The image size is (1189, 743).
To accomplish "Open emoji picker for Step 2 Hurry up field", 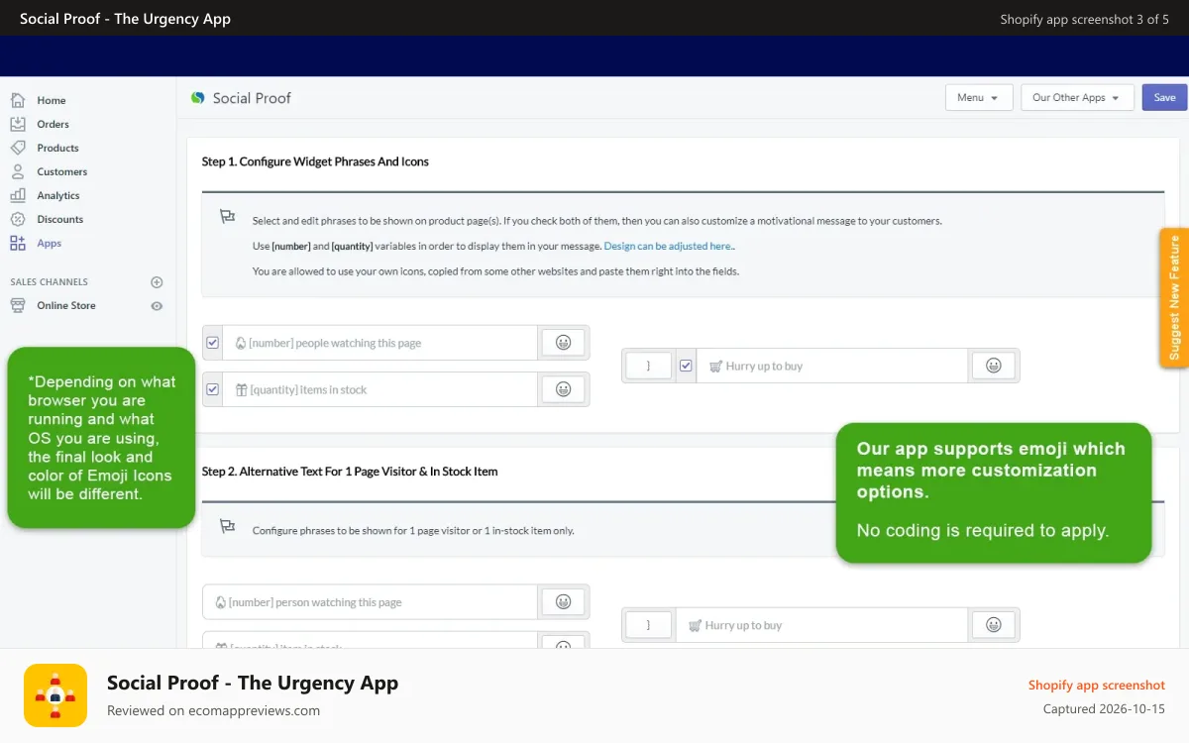I will (993, 625).
